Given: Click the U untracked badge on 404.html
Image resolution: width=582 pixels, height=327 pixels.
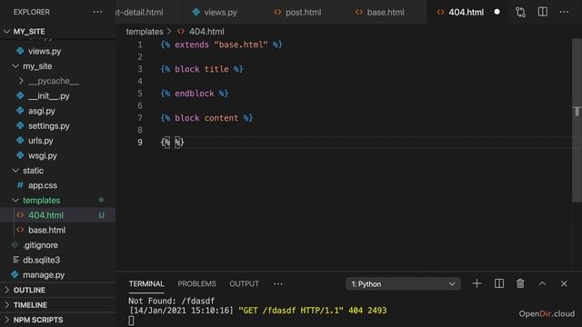Looking at the screenshot, I should 101,215.
